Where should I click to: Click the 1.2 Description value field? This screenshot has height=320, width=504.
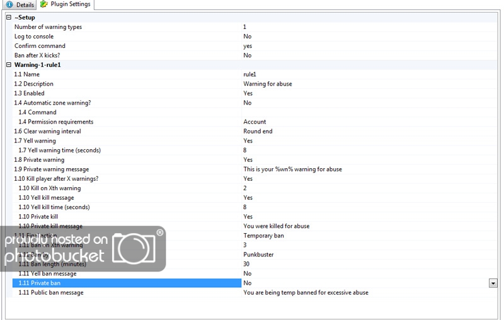point(267,84)
